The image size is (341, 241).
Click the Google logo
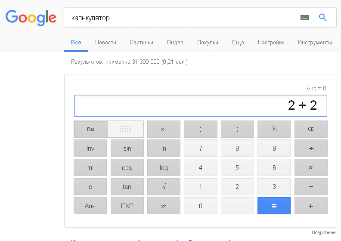[x=31, y=17]
